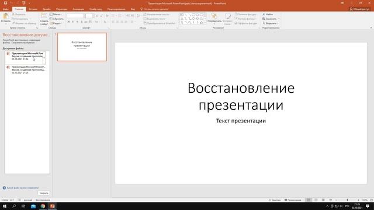Open Shape Fill (Заливка фигуры) dropdown
This screenshot has height=210, width=374.
[x=245, y=15]
